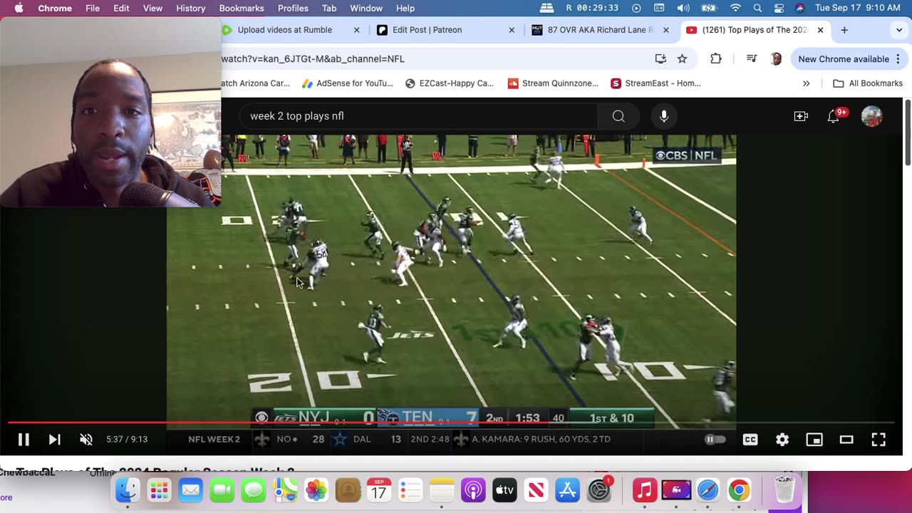
Task: Open the sound volume menu bar control
Action: click(x=683, y=8)
